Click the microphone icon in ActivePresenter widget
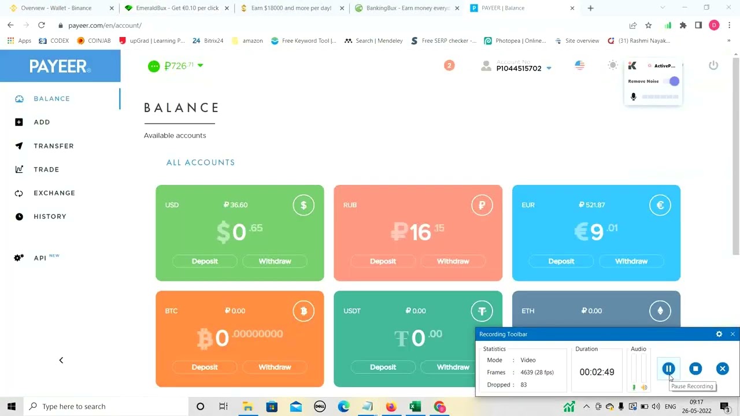740x416 pixels. (633, 97)
